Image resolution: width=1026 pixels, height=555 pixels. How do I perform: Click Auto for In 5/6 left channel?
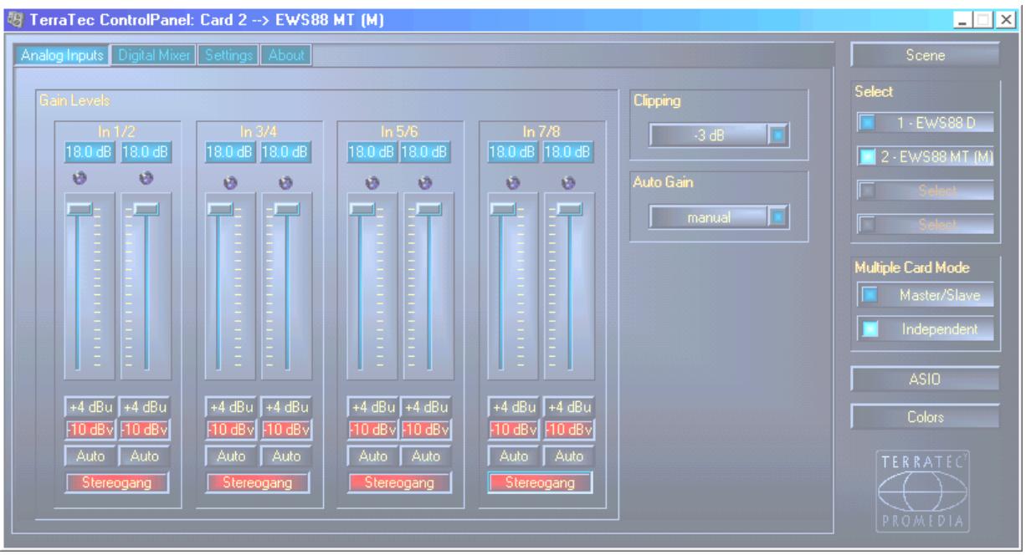pos(372,457)
